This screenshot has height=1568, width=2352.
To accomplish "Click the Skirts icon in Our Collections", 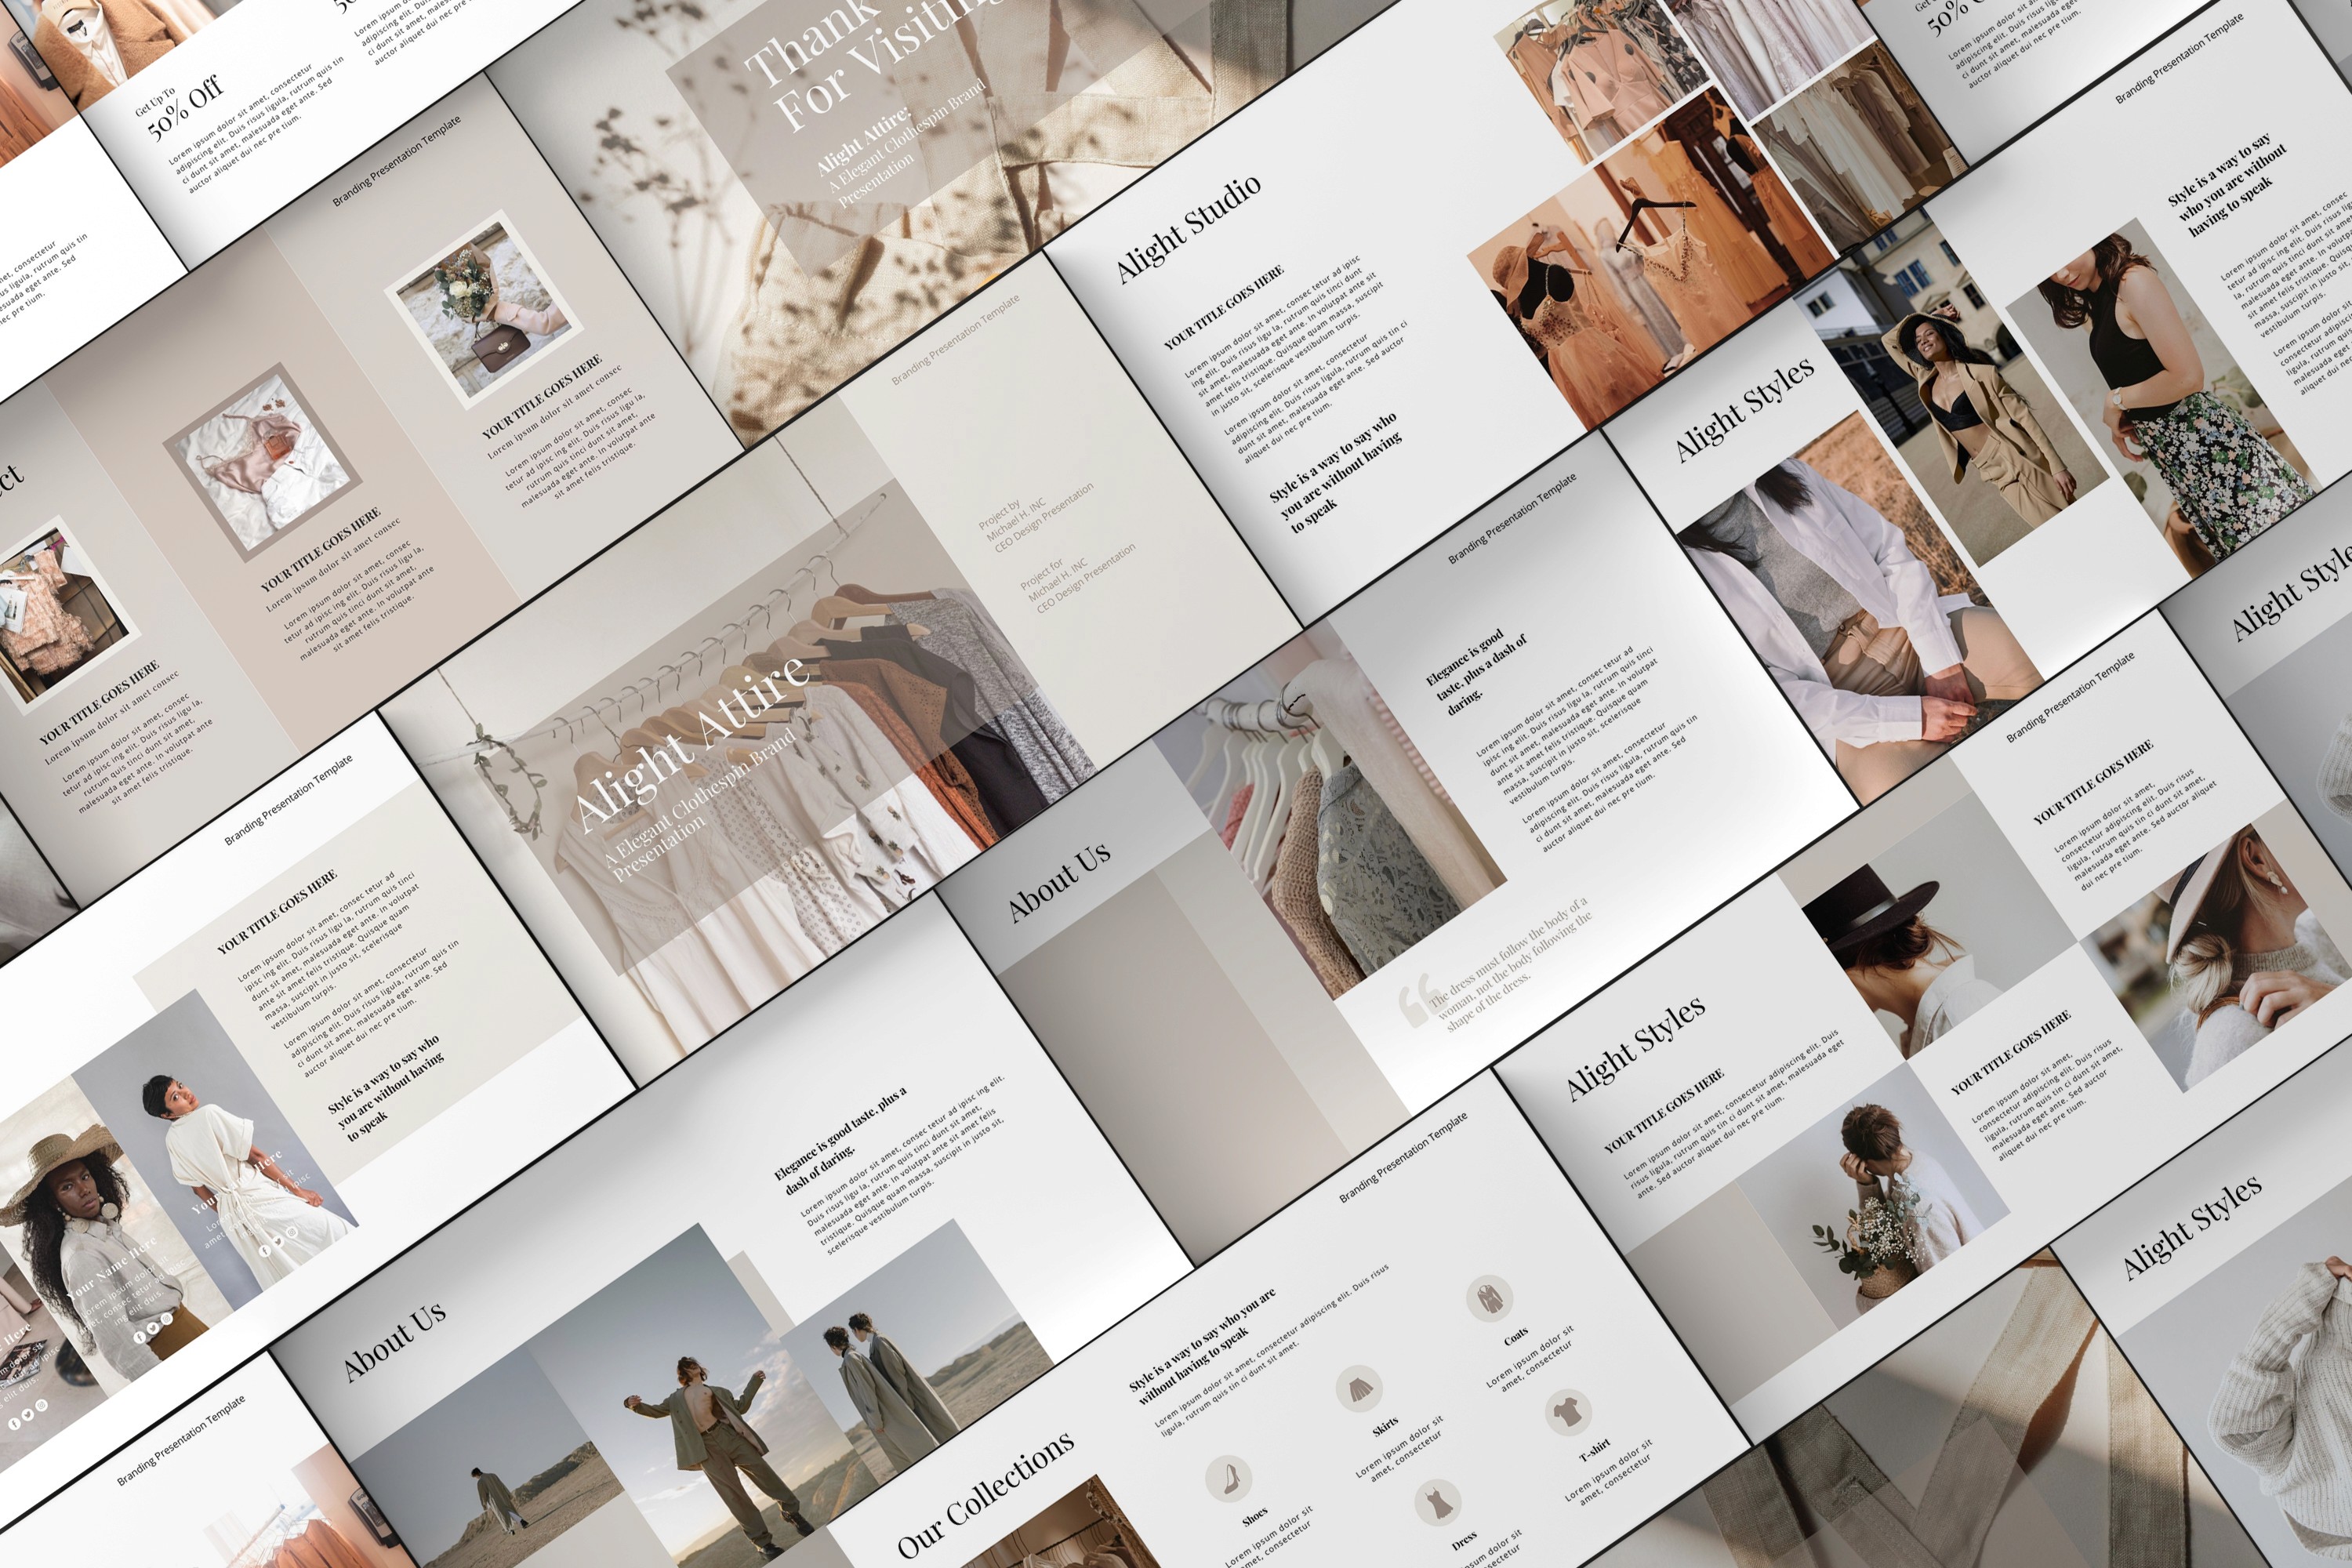I will coord(1360,1389).
